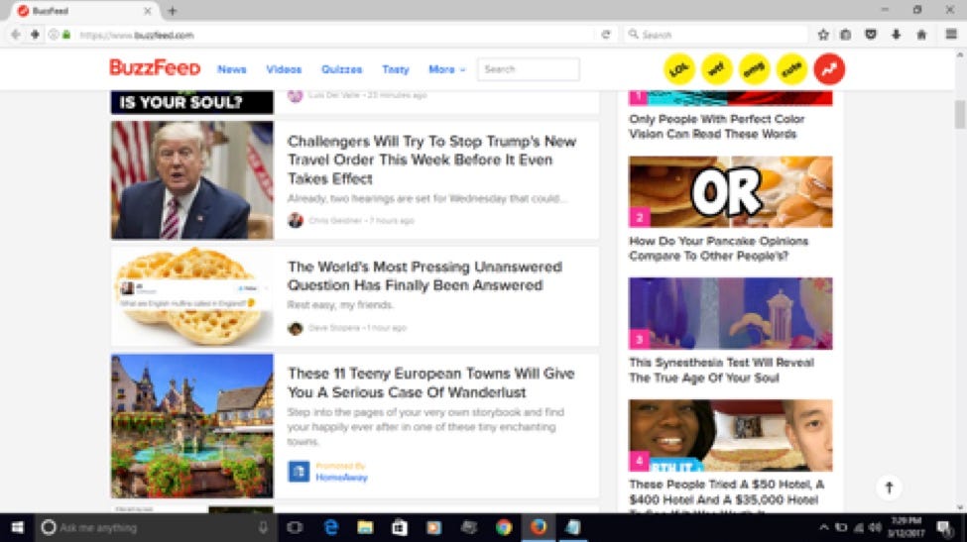The width and height of the screenshot is (967, 542).
Task: Click the Cortana microphone icon
Action: coord(263,527)
